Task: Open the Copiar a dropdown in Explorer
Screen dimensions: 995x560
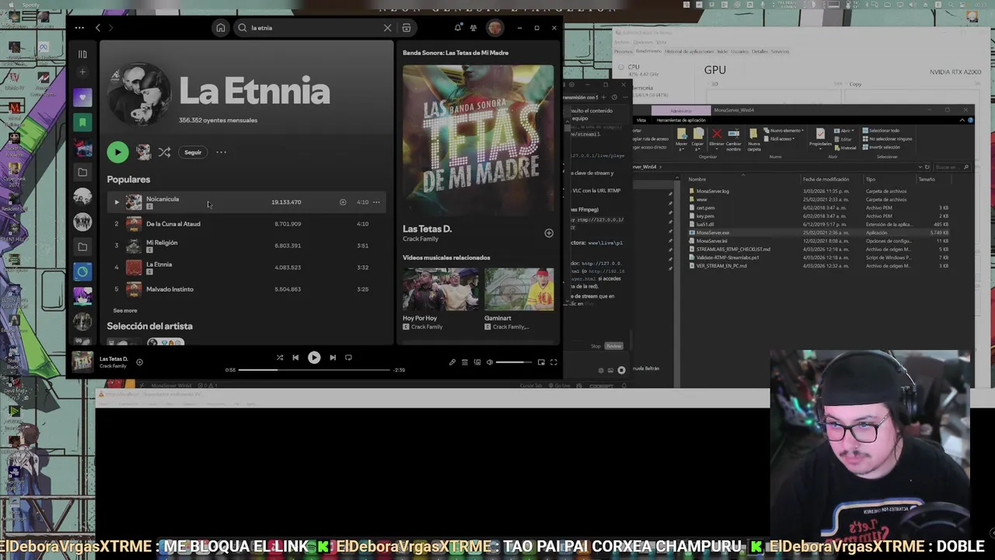Action: point(697,139)
